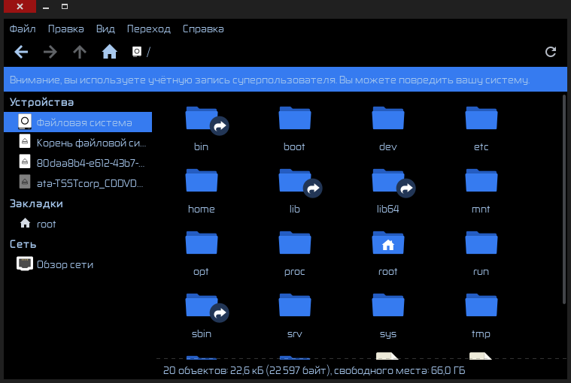Close the file manager window
The height and width of the screenshot is (383, 571).
[20, 6]
